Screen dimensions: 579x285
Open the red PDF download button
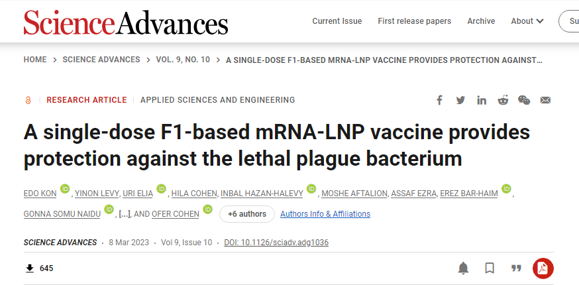pyautogui.click(x=543, y=268)
